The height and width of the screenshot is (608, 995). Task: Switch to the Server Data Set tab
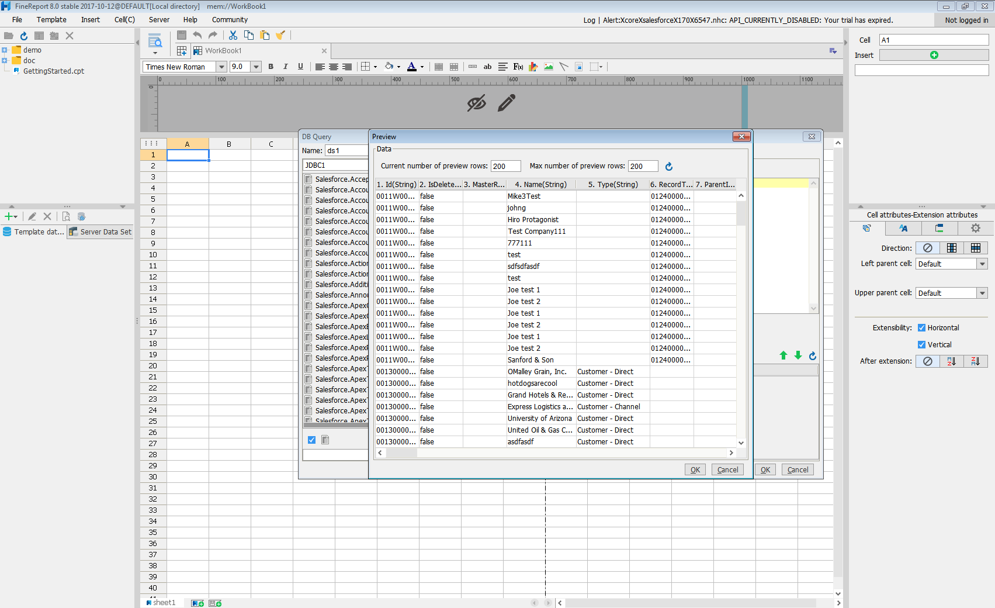click(x=100, y=232)
